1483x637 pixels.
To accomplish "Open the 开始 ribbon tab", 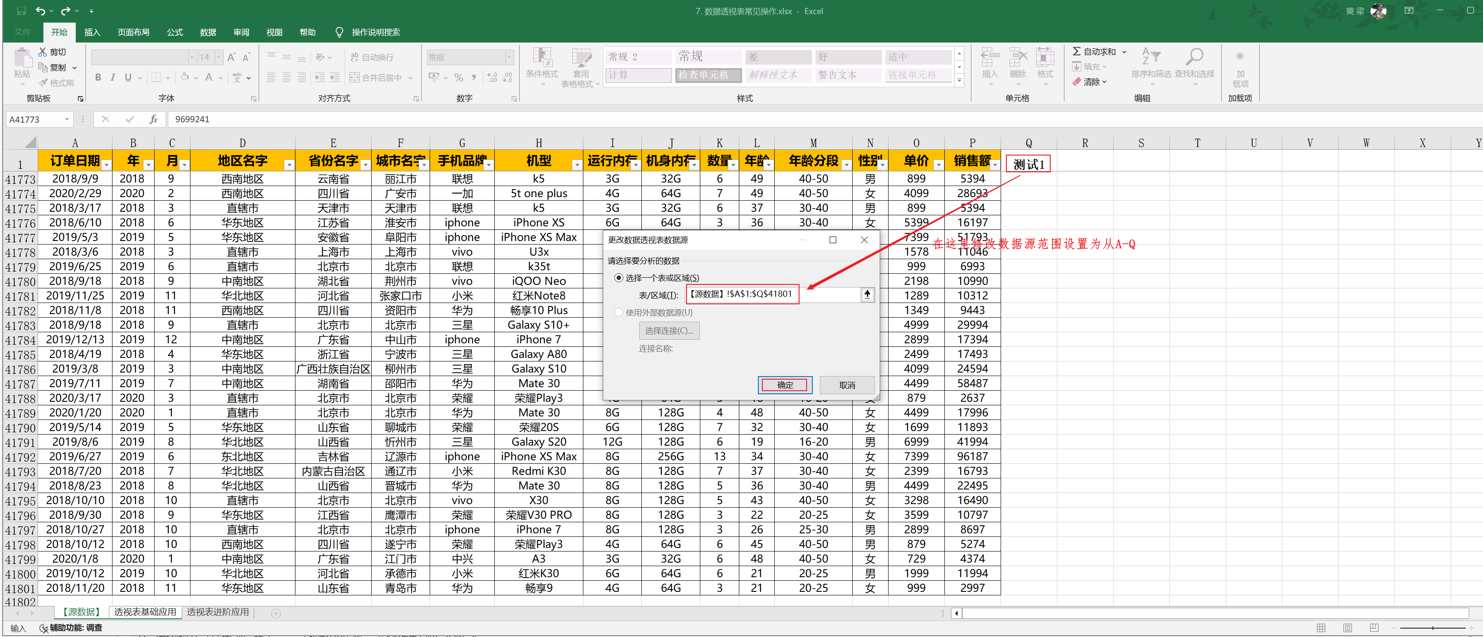I will (x=59, y=32).
